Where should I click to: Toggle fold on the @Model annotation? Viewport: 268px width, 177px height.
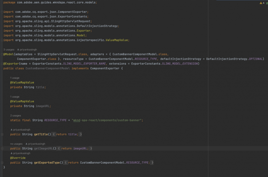pyautogui.click(x=2, y=54)
